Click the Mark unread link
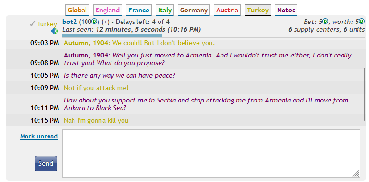 pyautogui.click(x=39, y=136)
